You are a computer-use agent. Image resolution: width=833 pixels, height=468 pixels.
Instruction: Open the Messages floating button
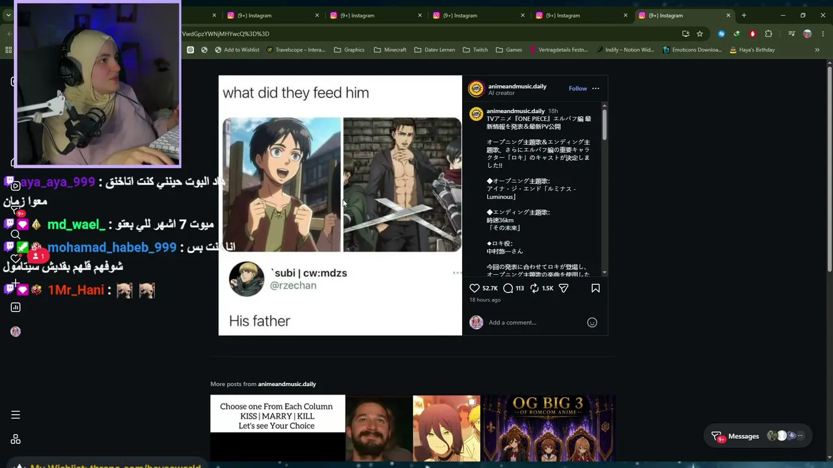758,436
